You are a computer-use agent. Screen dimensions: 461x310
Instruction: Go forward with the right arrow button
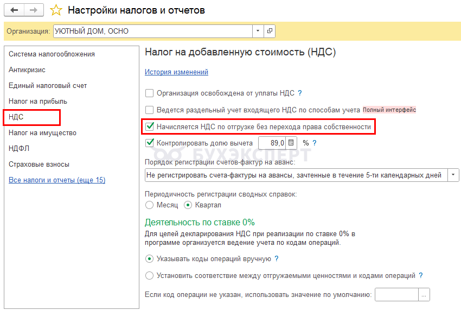(34, 10)
